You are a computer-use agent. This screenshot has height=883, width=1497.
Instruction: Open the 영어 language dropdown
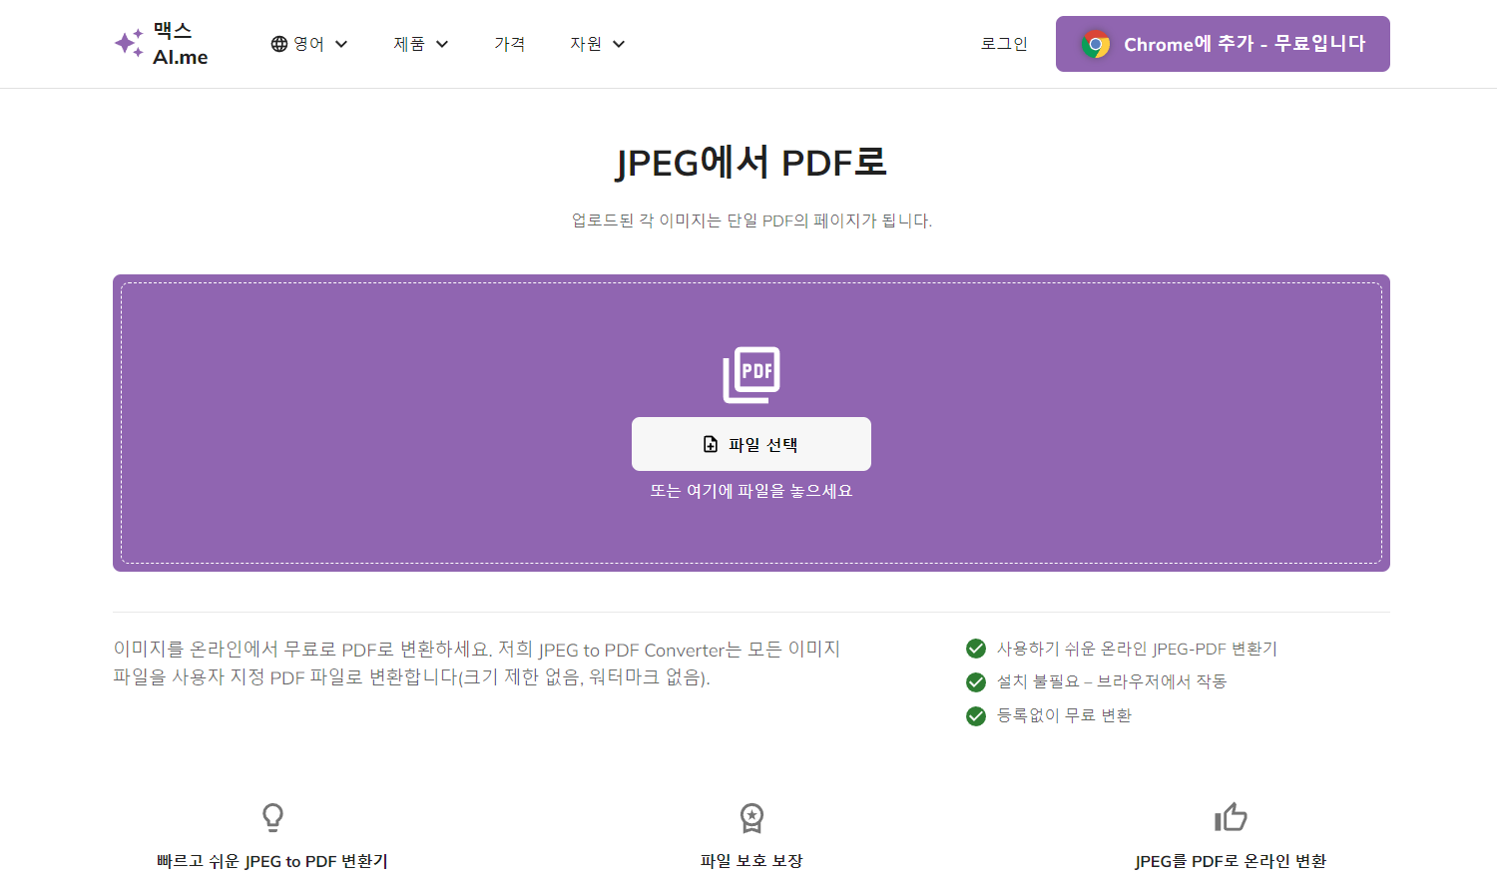[x=309, y=43]
